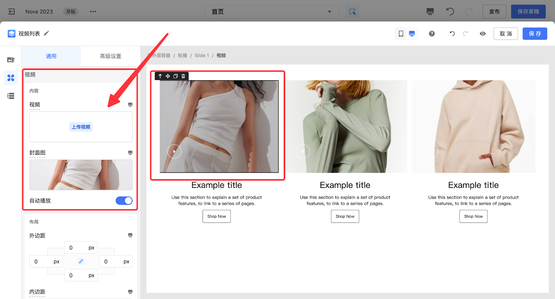The image size is (555, 299).
Task: Select the 通用 tab
Action: coord(51,56)
